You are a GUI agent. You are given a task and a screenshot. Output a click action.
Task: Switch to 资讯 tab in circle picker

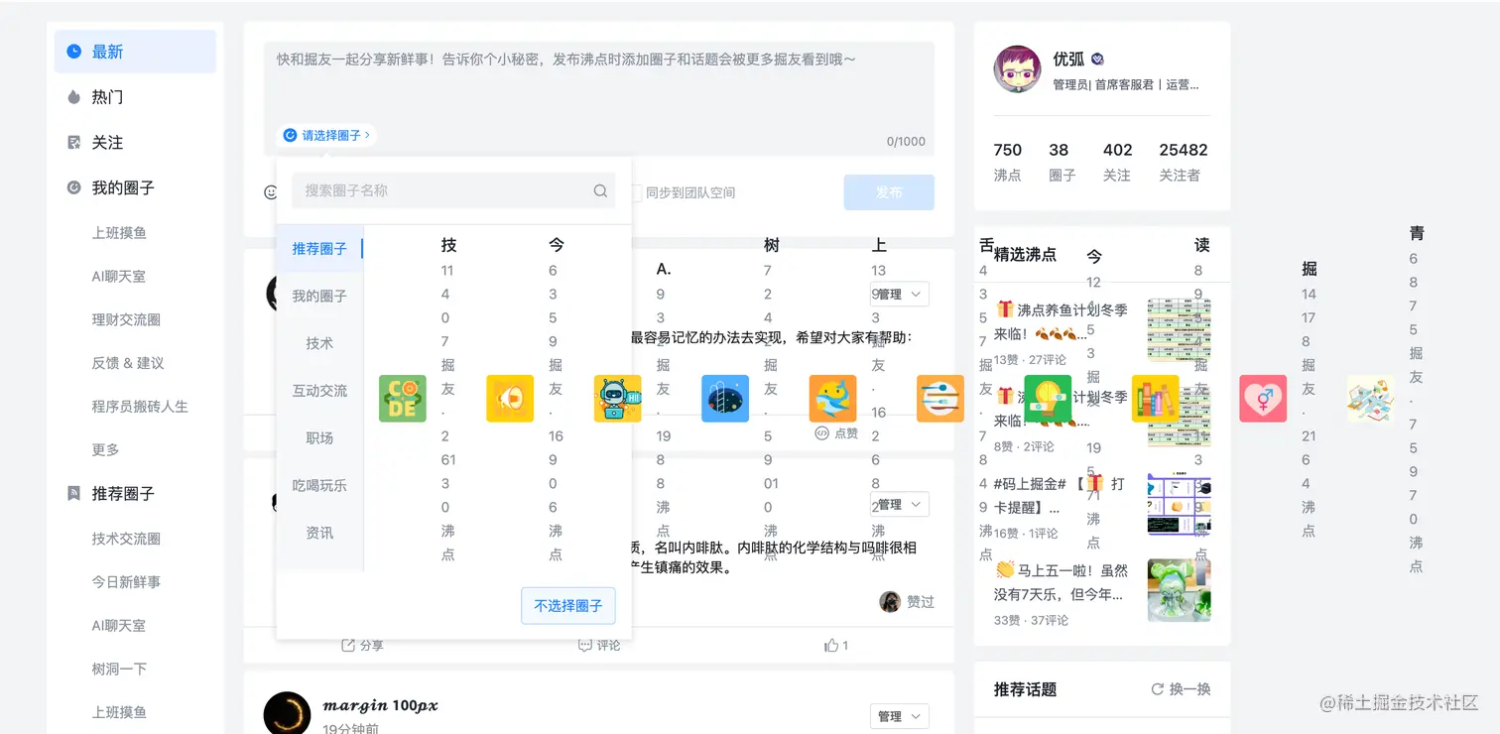pos(319,533)
